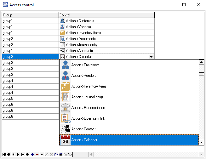Open the filter funnel icon
The image size is (206, 159).
pyautogui.click(x=70, y=155)
